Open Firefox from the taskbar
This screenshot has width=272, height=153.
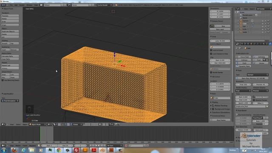pyautogui.click(x=14, y=150)
